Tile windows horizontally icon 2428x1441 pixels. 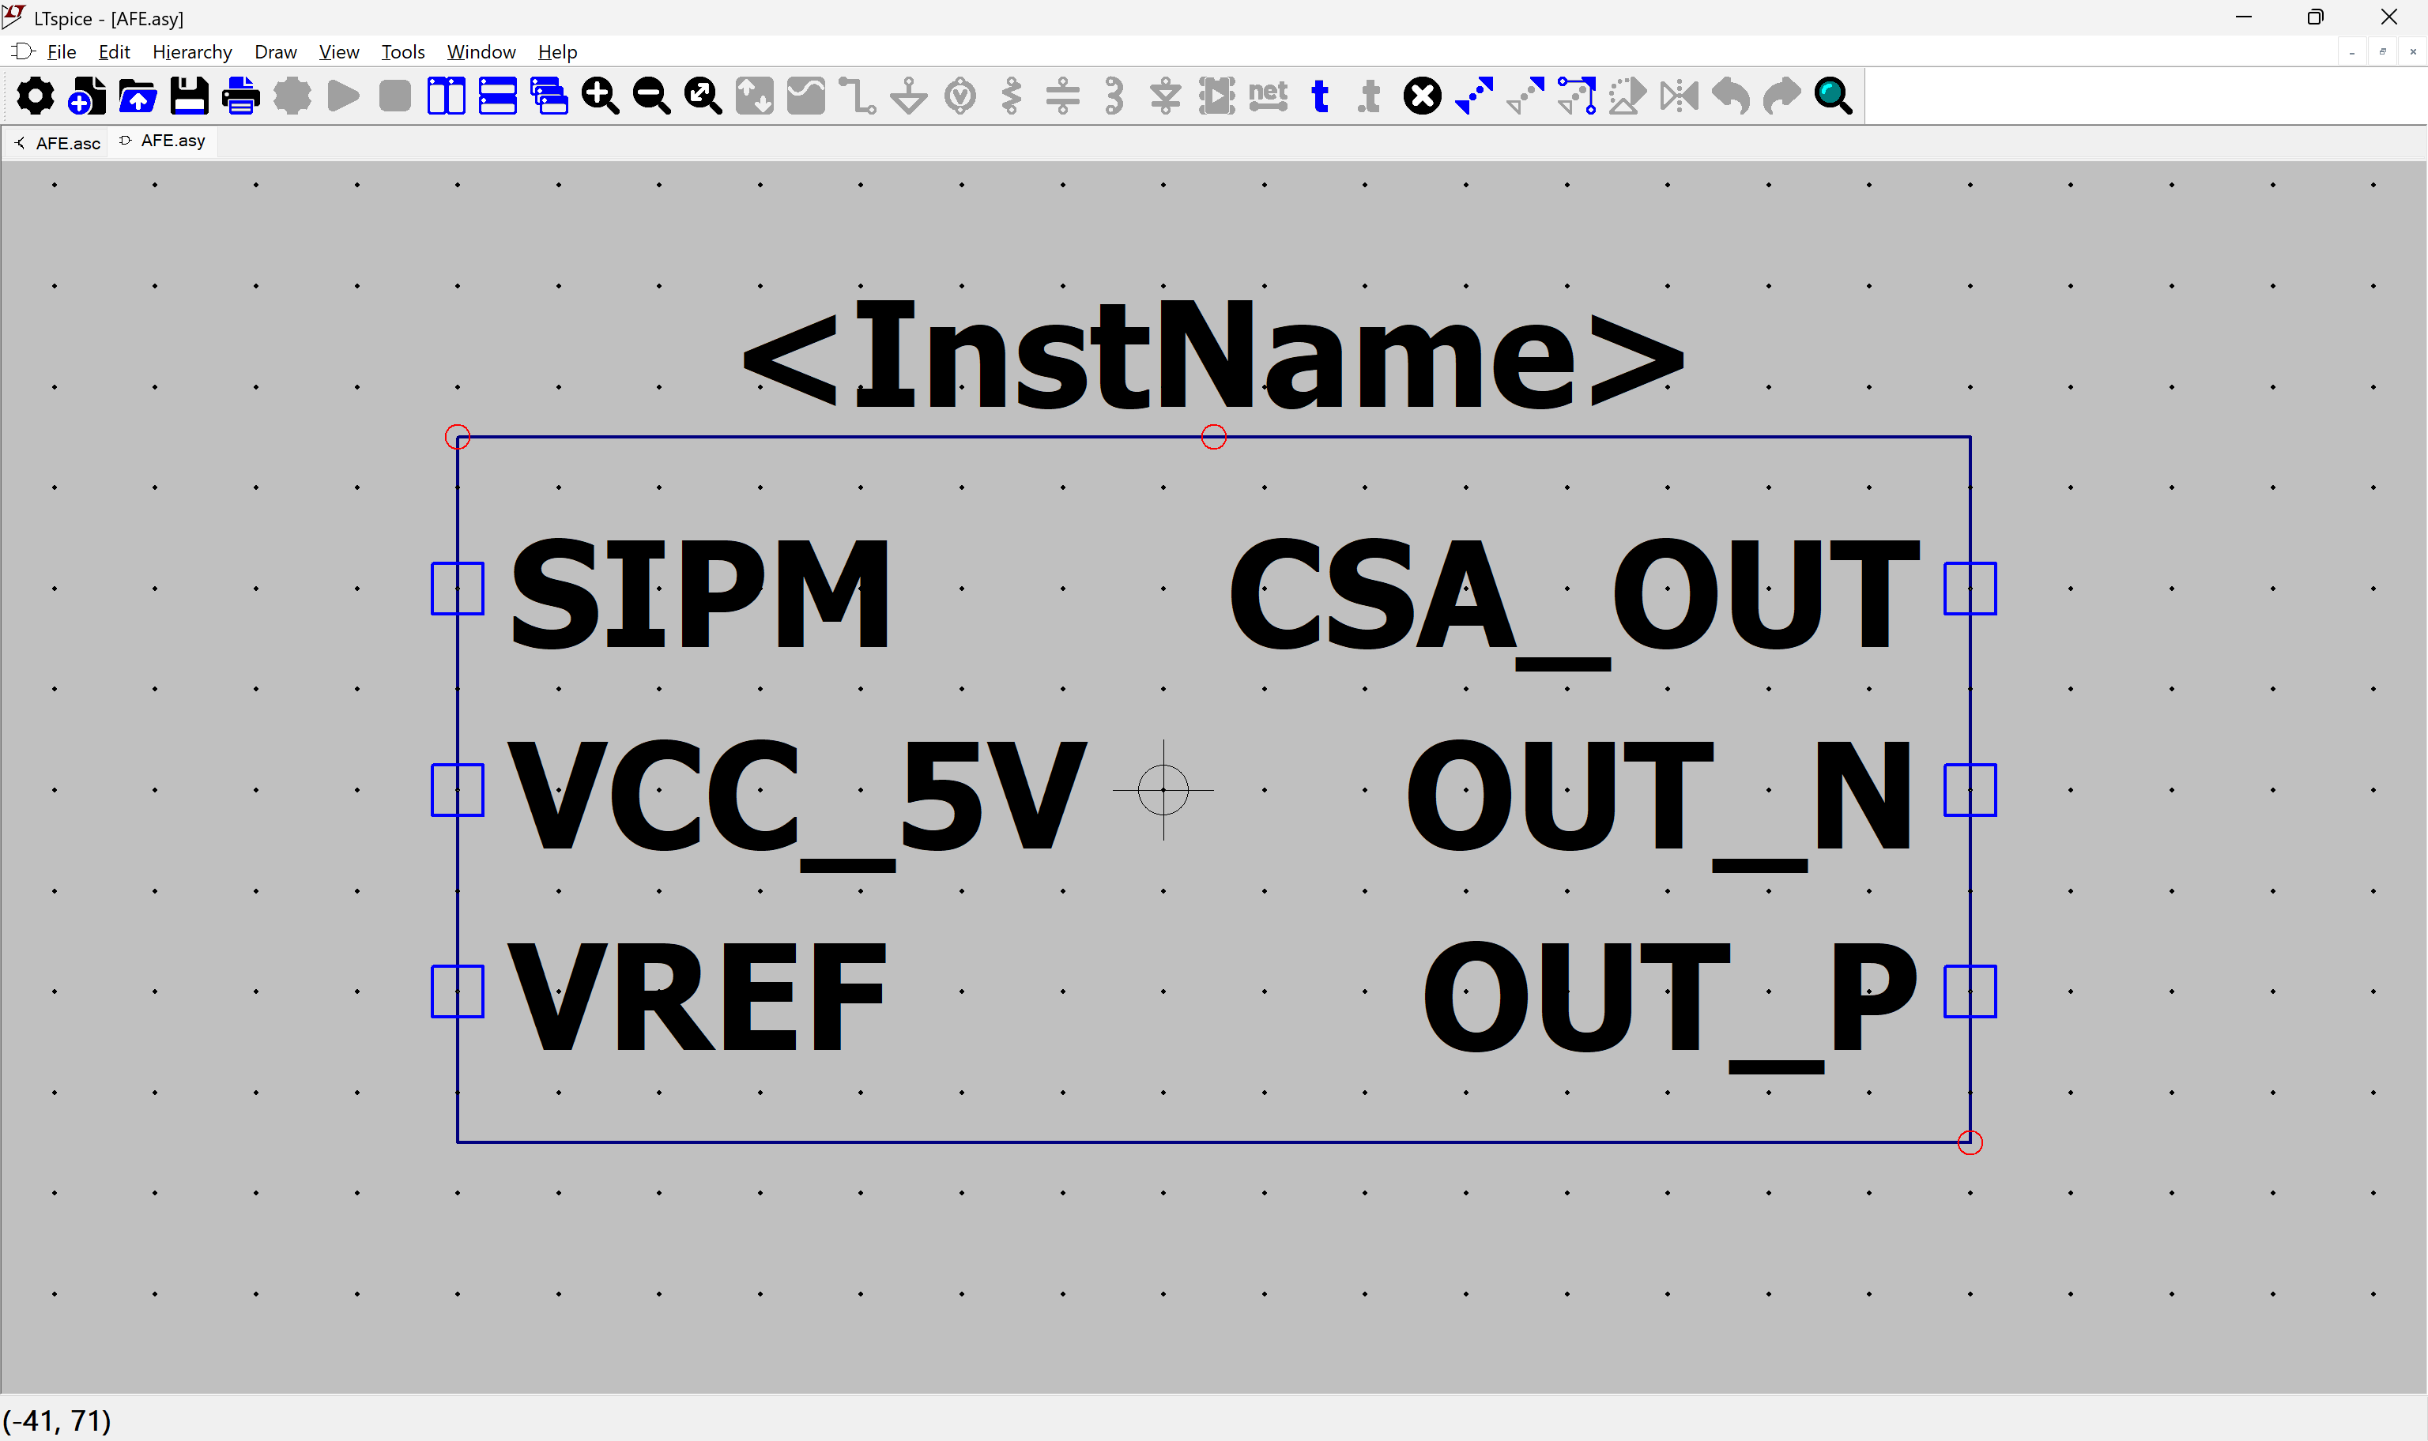pyautogui.click(x=498, y=96)
